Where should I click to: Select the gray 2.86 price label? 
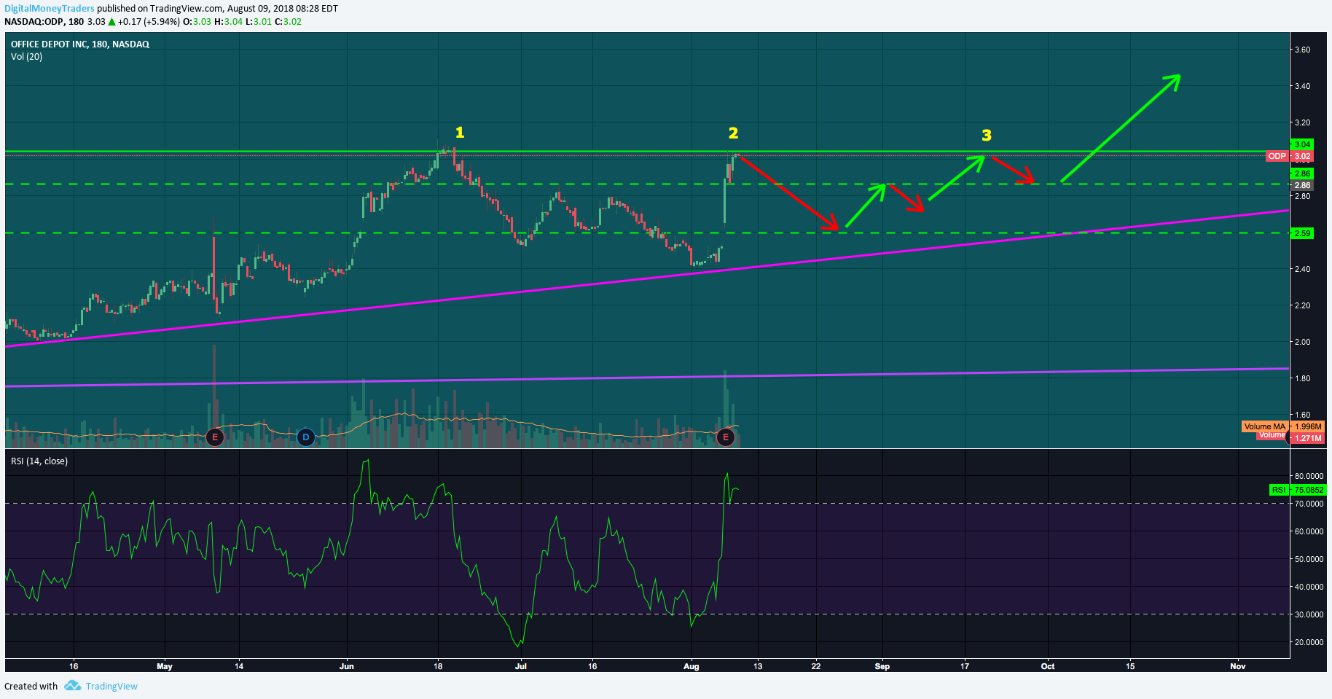(1302, 185)
